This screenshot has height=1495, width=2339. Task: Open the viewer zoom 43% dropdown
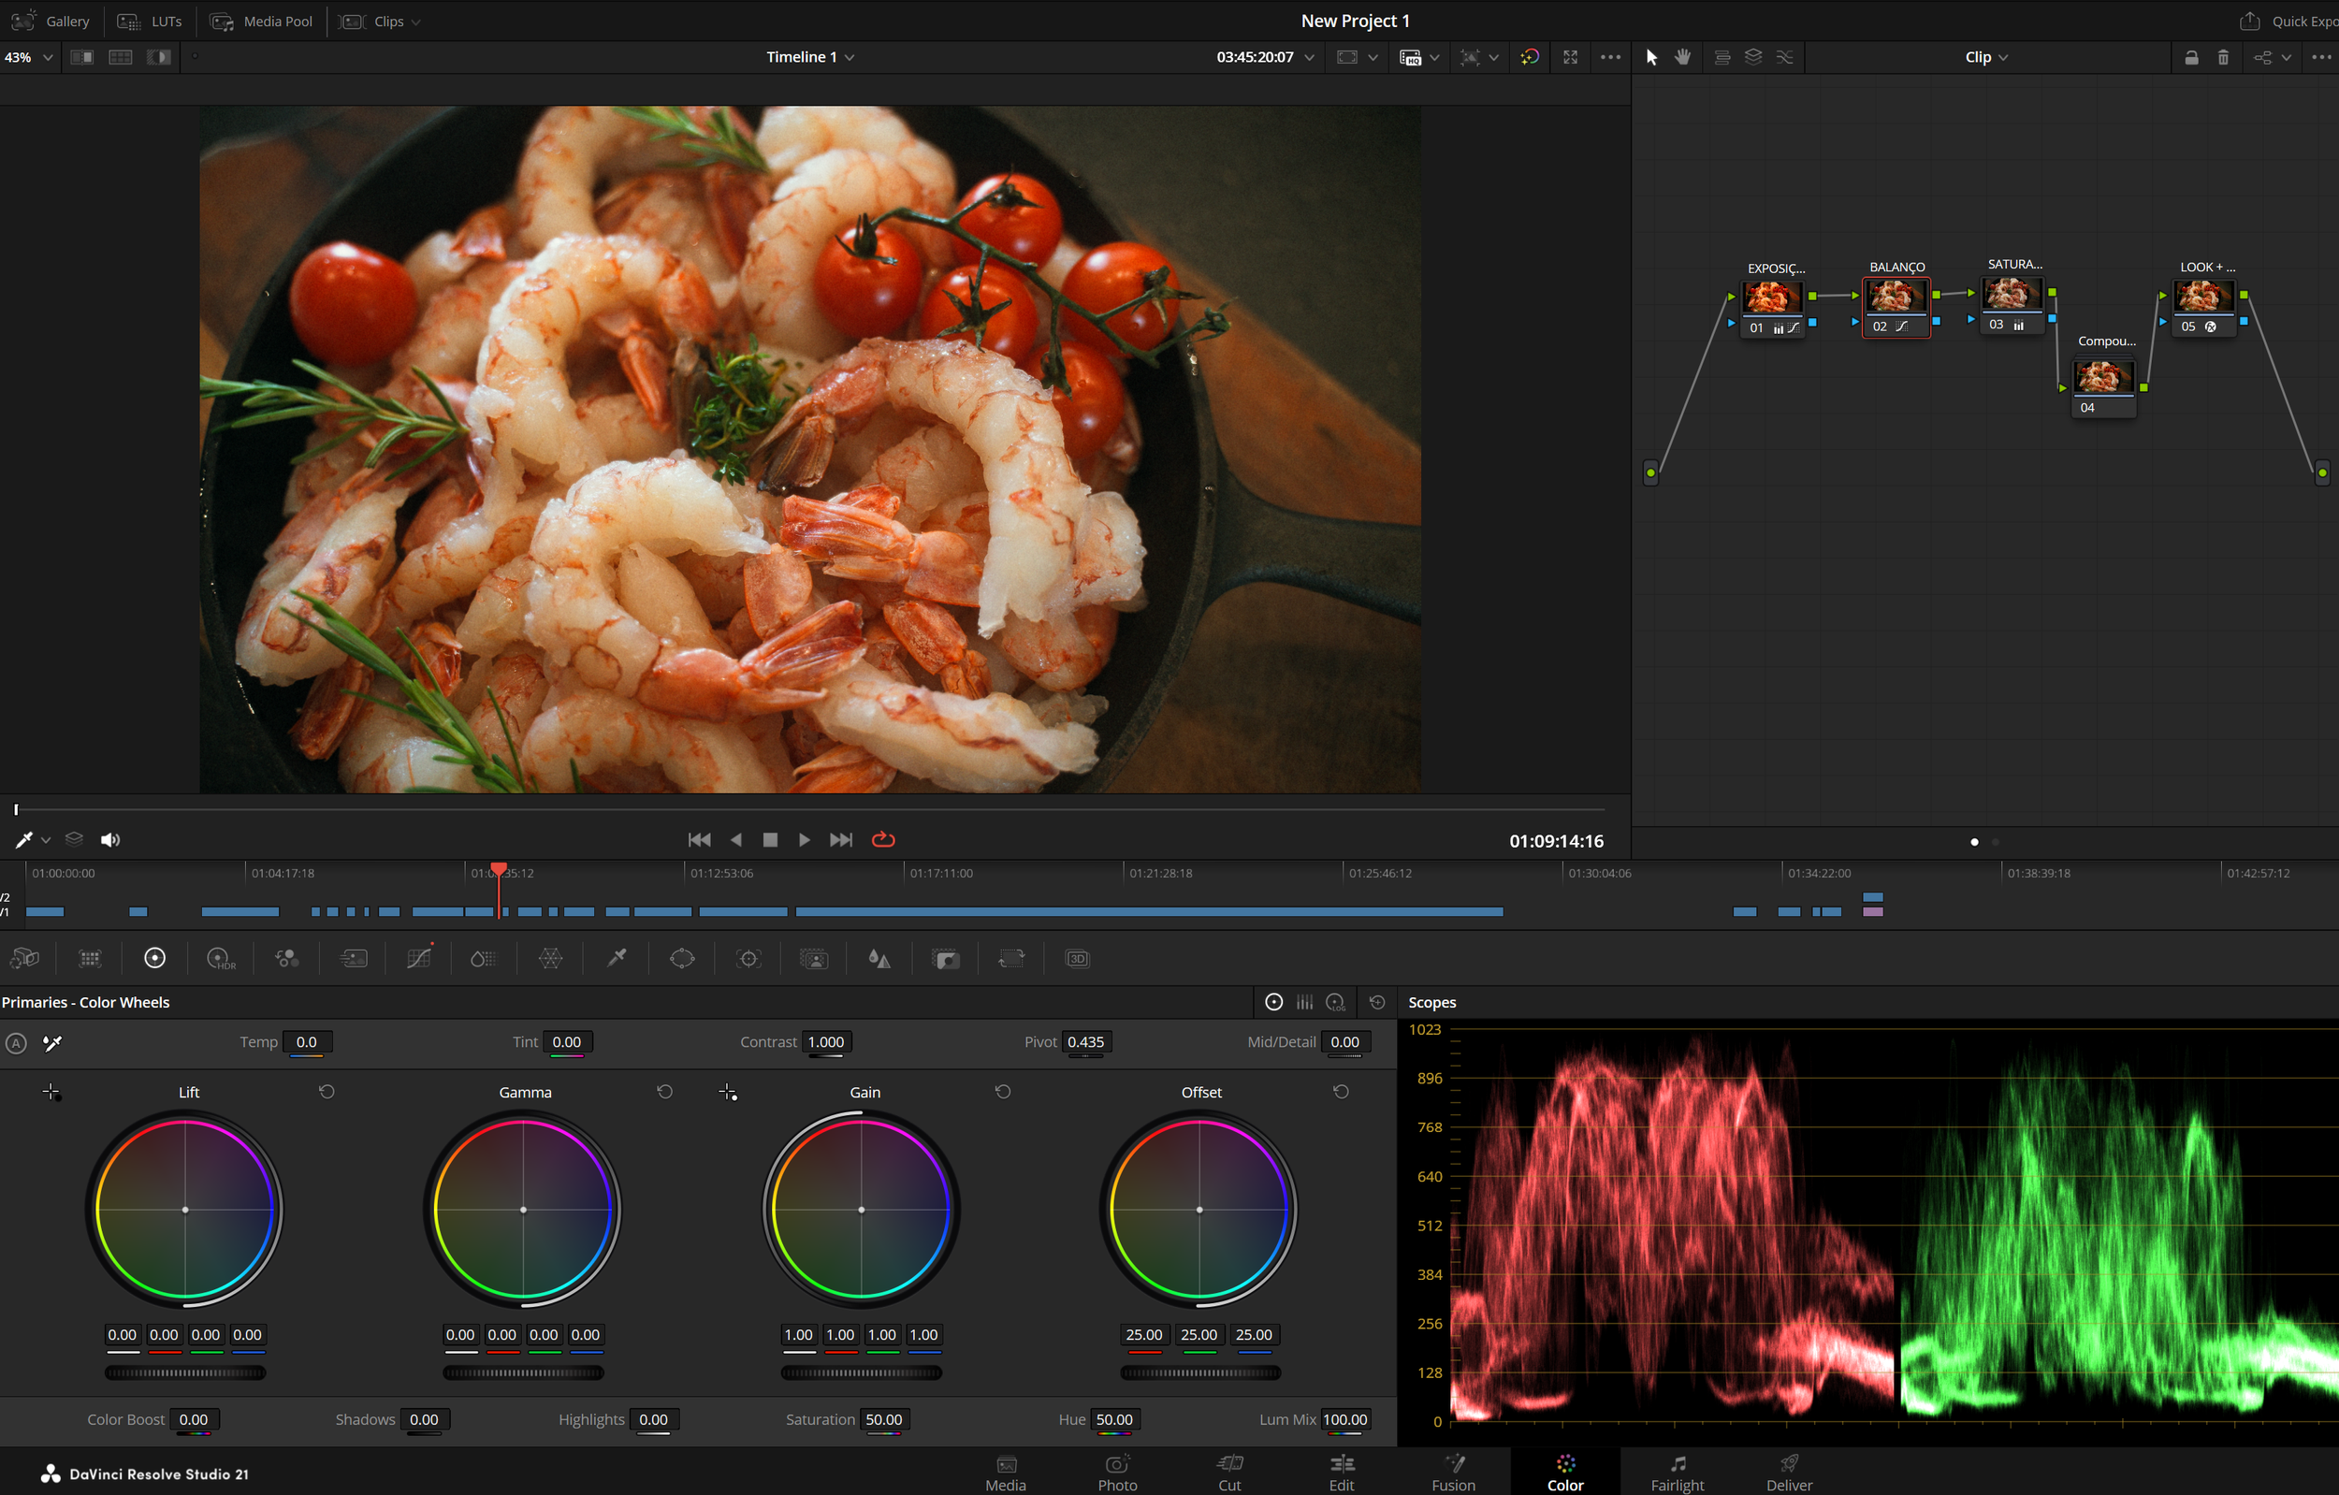tap(27, 57)
